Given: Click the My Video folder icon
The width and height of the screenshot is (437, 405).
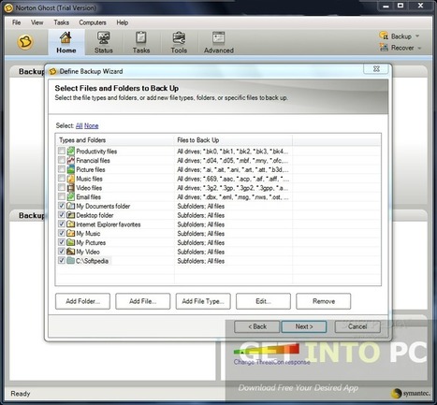Looking at the screenshot, I should tap(71, 252).
